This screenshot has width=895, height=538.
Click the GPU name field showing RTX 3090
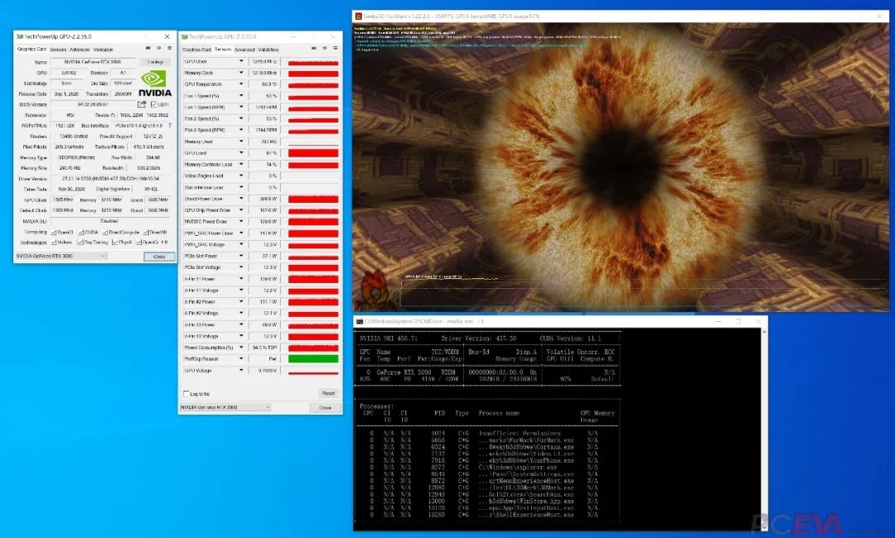[94, 61]
